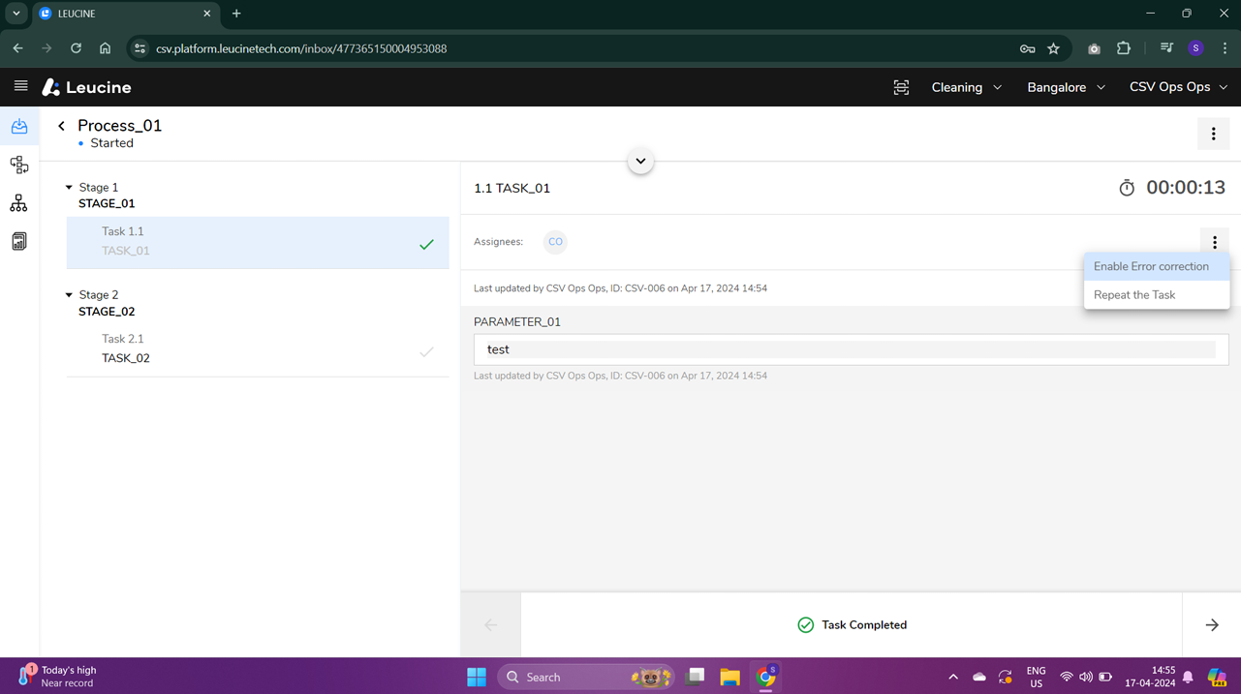The image size is (1241, 694).
Task: Open the Chrome profile avatar
Action: click(1195, 48)
